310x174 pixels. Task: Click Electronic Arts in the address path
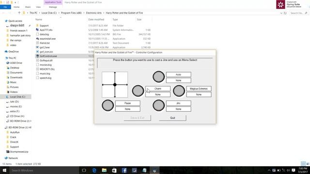(x=93, y=13)
